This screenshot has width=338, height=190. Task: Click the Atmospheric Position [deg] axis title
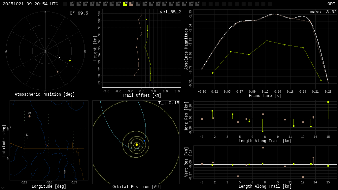point(45,95)
